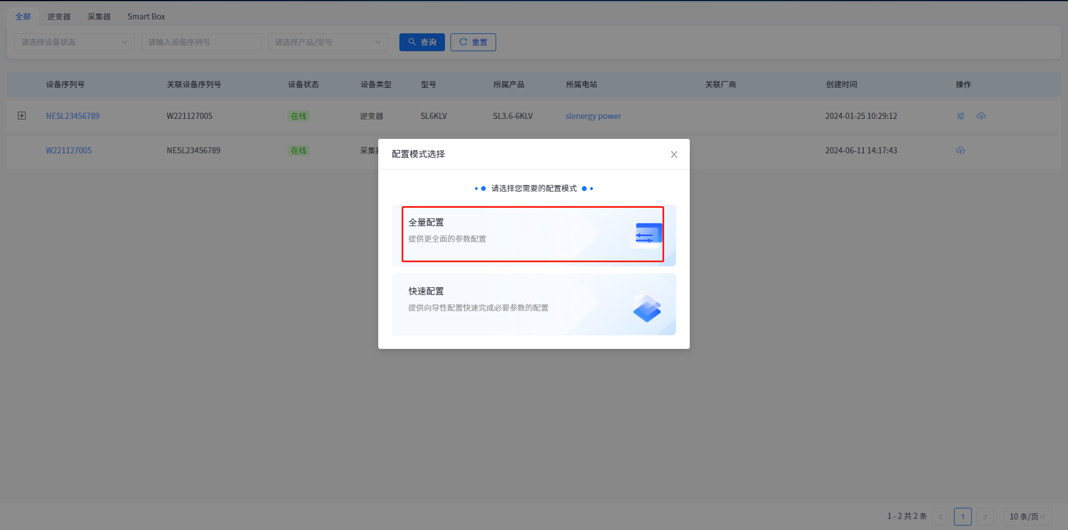Image resolution: width=1068 pixels, height=530 pixels.
Task: Open the 请选择设备状态 dropdown
Action: (x=74, y=42)
